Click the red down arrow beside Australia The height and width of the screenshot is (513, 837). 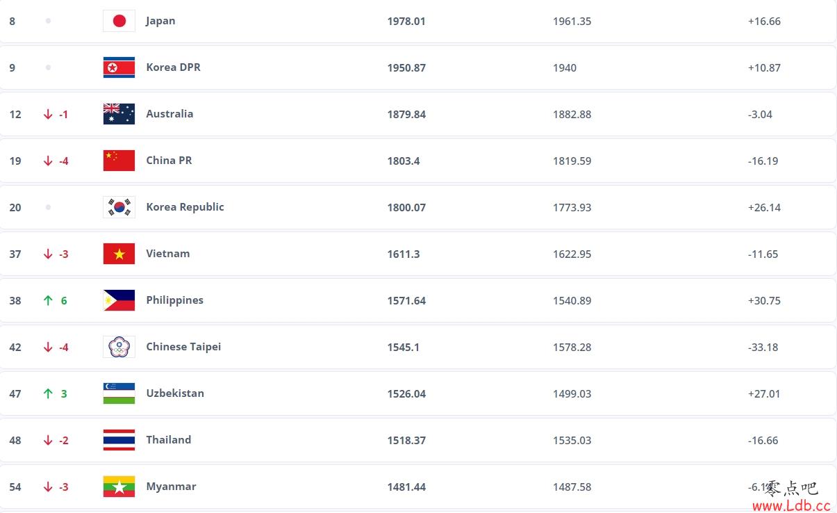click(x=48, y=114)
